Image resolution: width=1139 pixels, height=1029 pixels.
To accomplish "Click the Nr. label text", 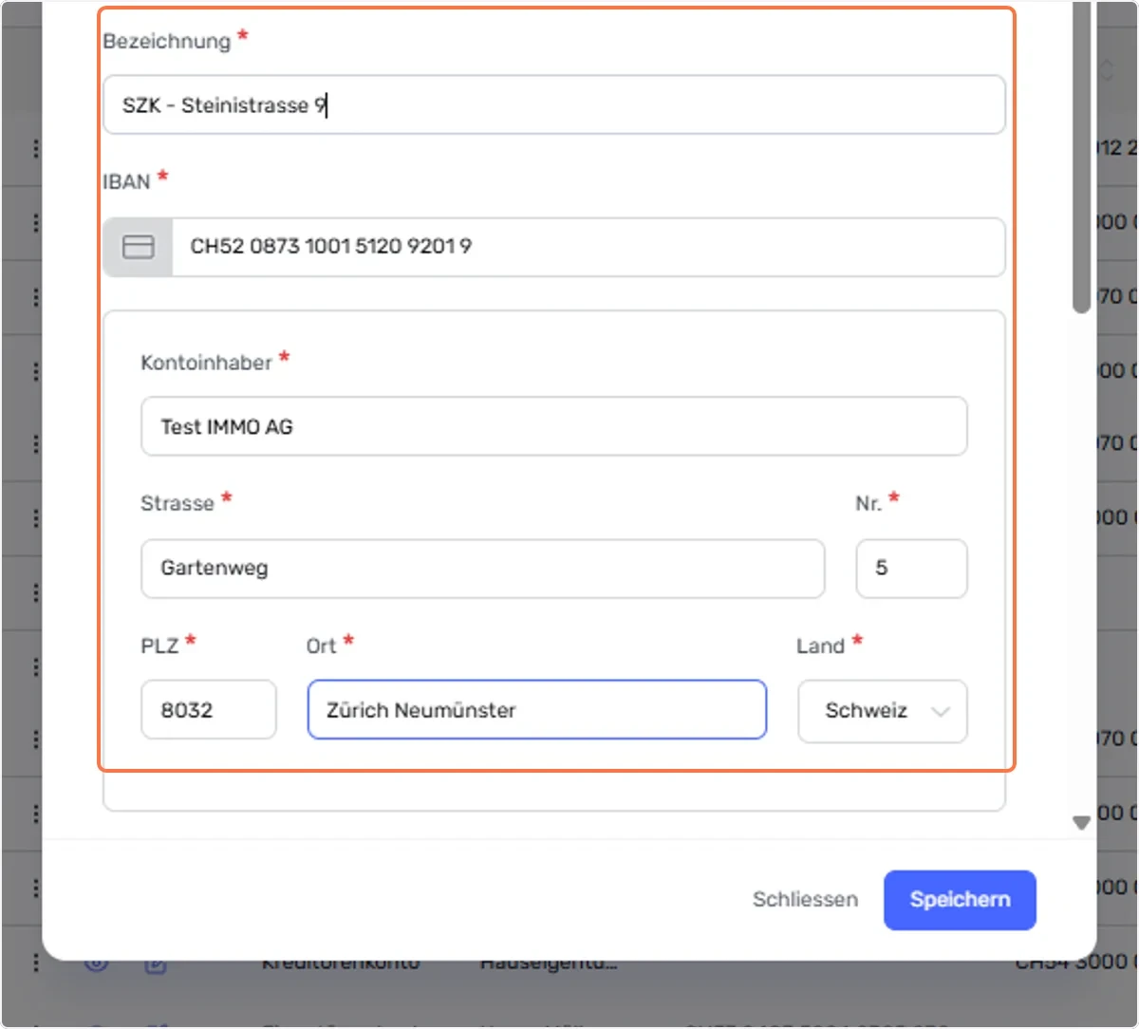I will click(x=868, y=503).
